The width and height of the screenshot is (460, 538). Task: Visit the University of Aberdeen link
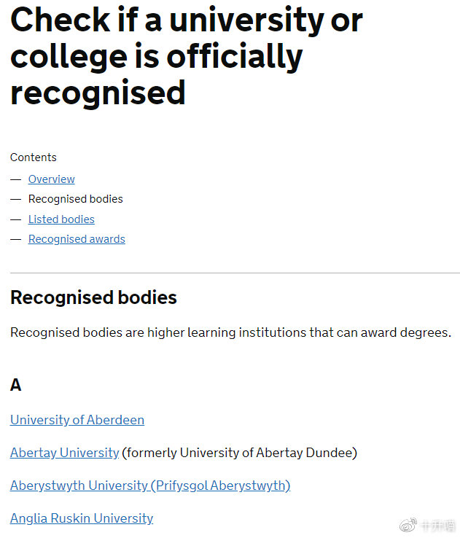77,420
